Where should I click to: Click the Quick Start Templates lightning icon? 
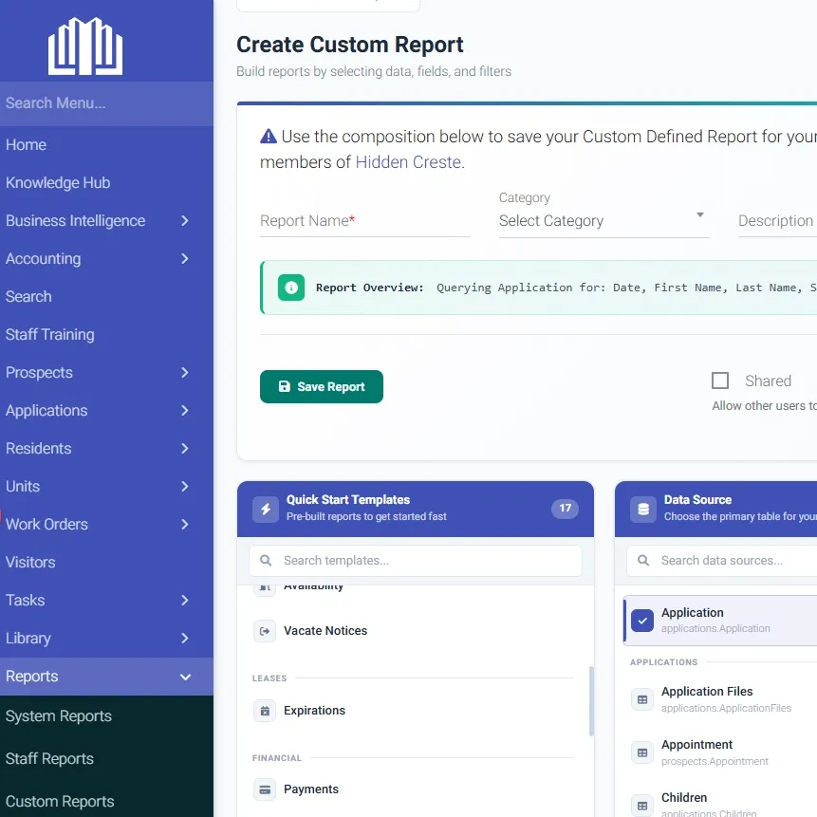coord(266,509)
